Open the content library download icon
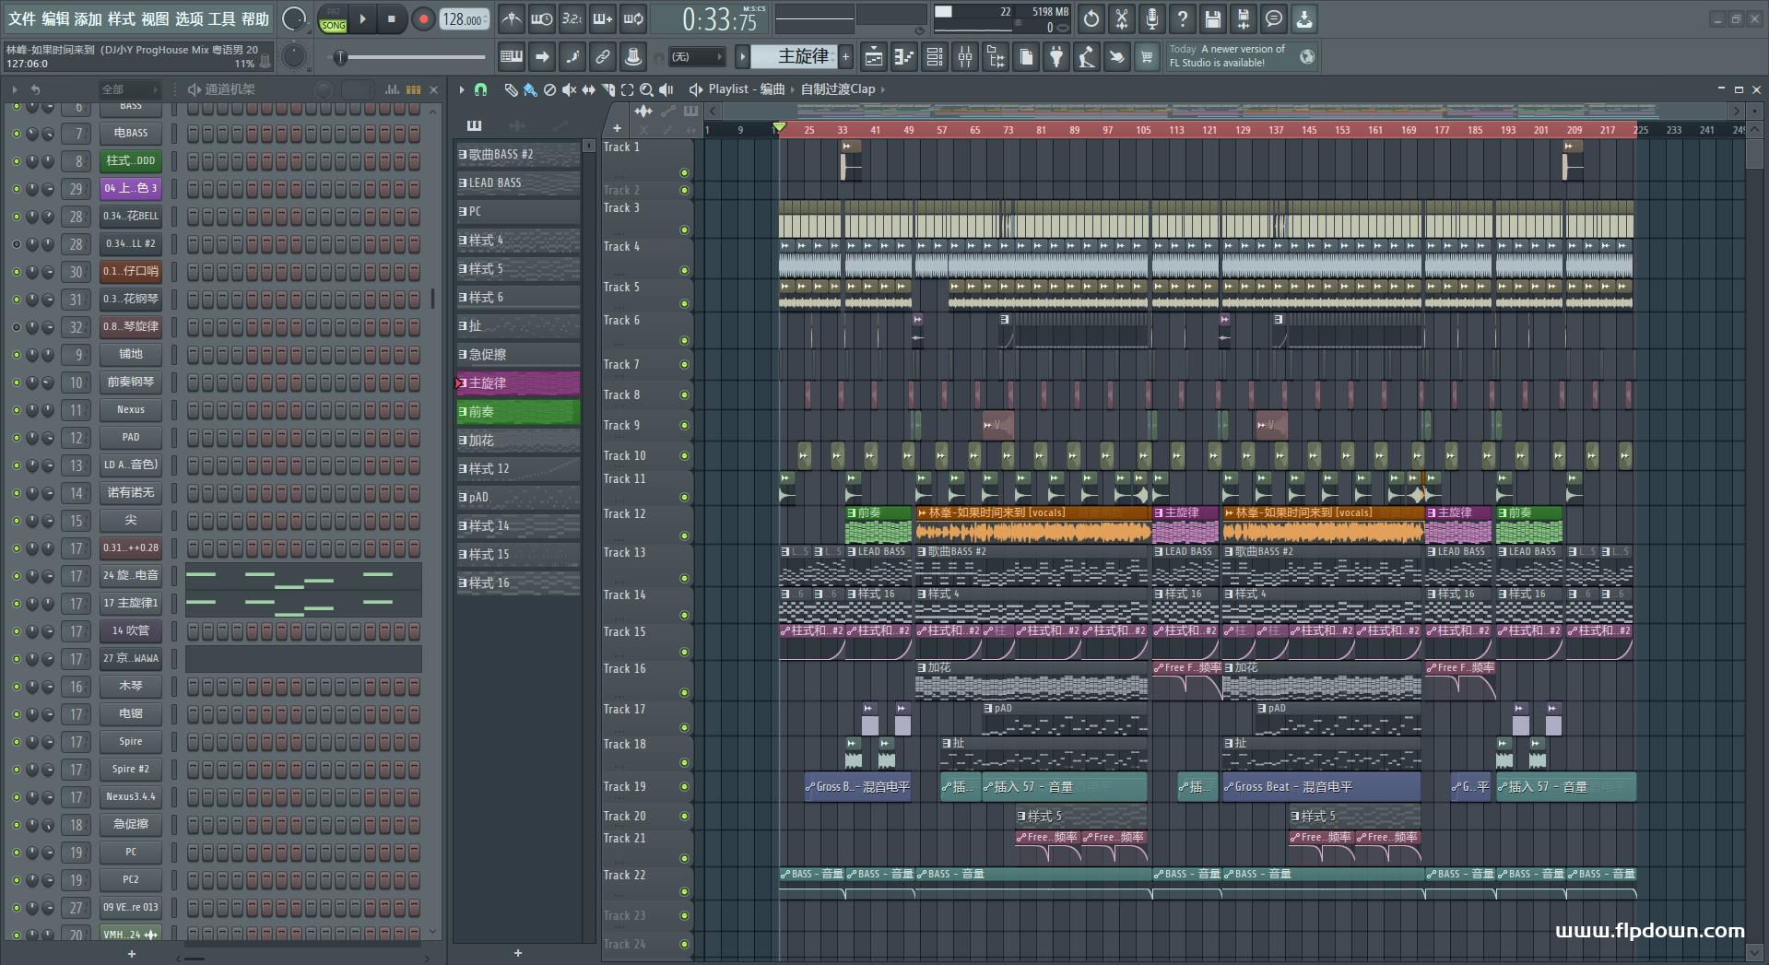1769x965 pixels. (x=1303, y=18)
